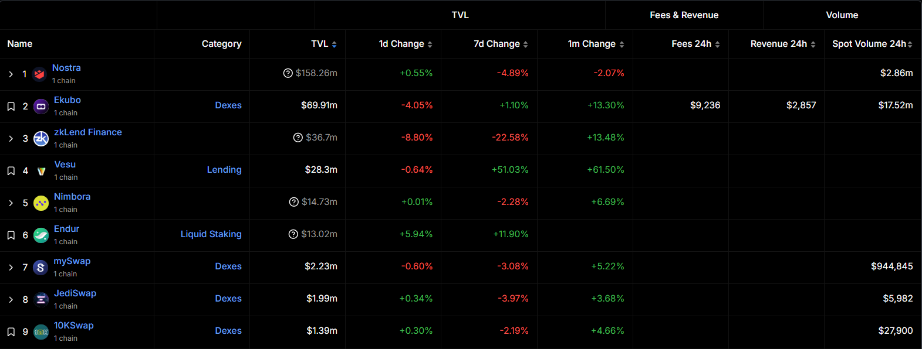Image resolution: width=922 pixels, height=349 pixels.
Task: Click the Ekubo protocol logo icon
Action: coord(41,107)
